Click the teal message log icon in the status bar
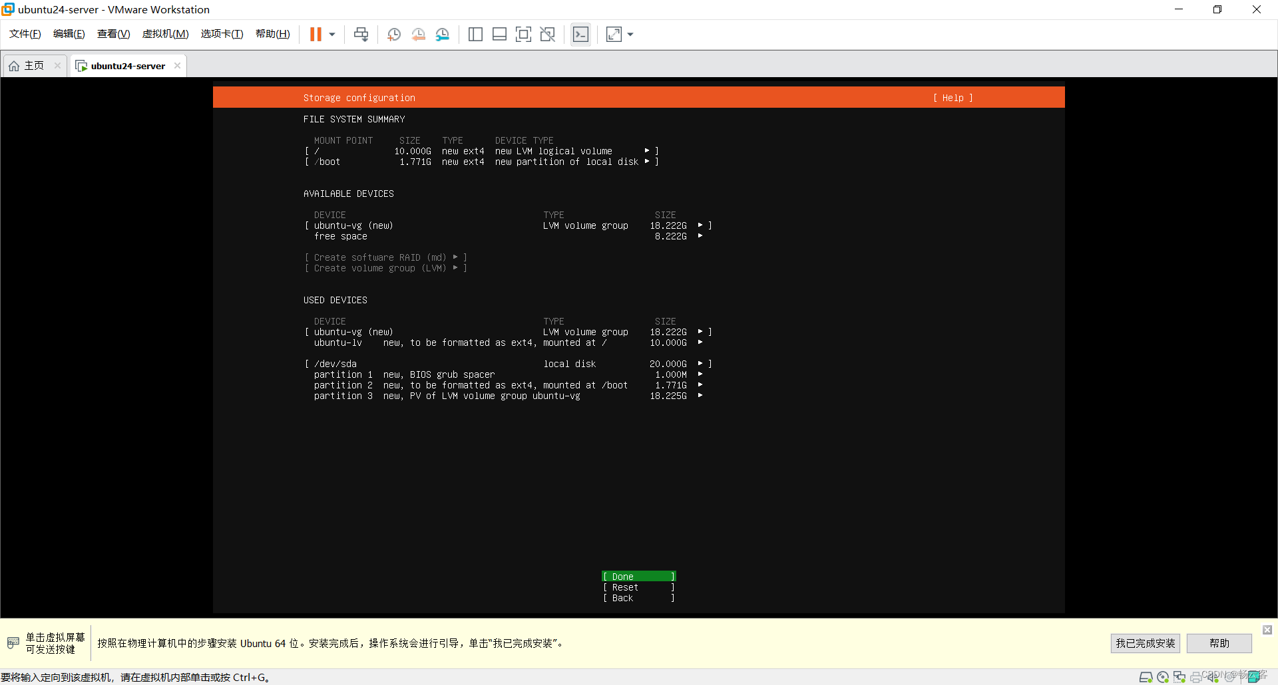This screenshot has width=1278, height=685. point(1254,677)
